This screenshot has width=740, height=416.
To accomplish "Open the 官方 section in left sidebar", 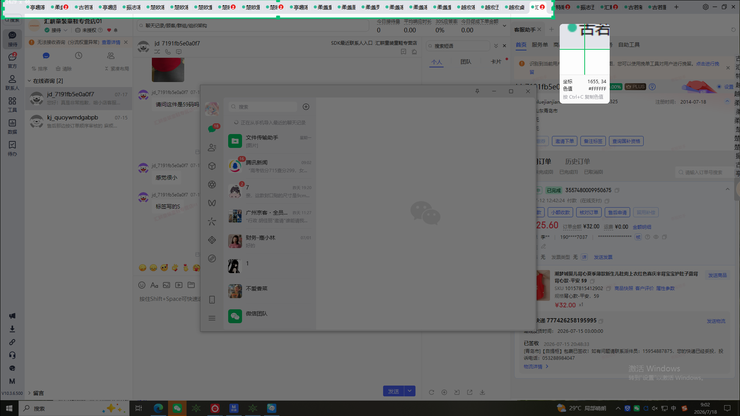I will point(12,60).
